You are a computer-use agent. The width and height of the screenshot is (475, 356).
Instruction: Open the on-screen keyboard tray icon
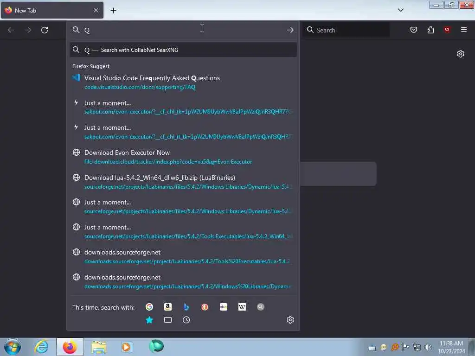(372, 348)
